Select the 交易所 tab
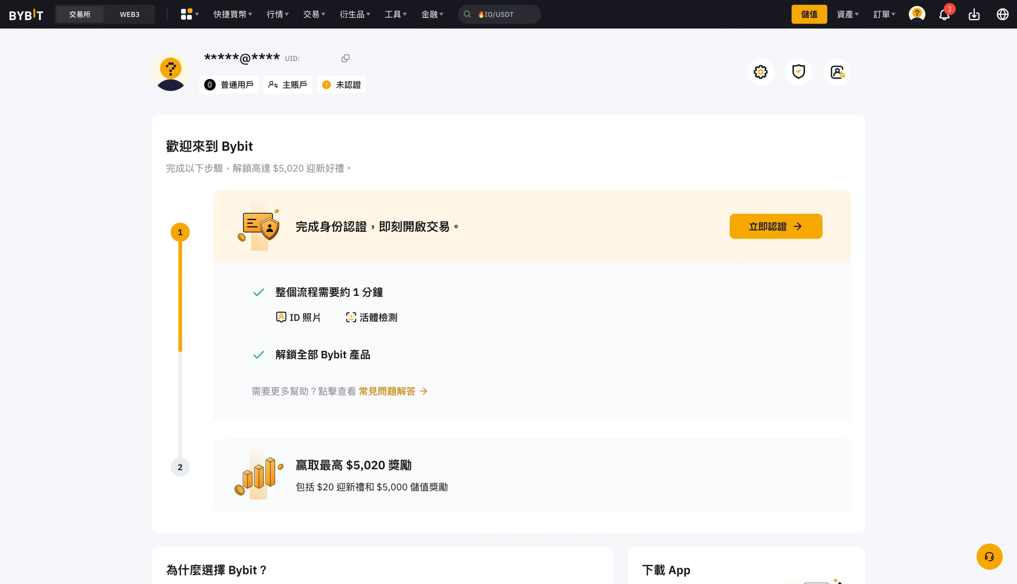 click(80, 14)
